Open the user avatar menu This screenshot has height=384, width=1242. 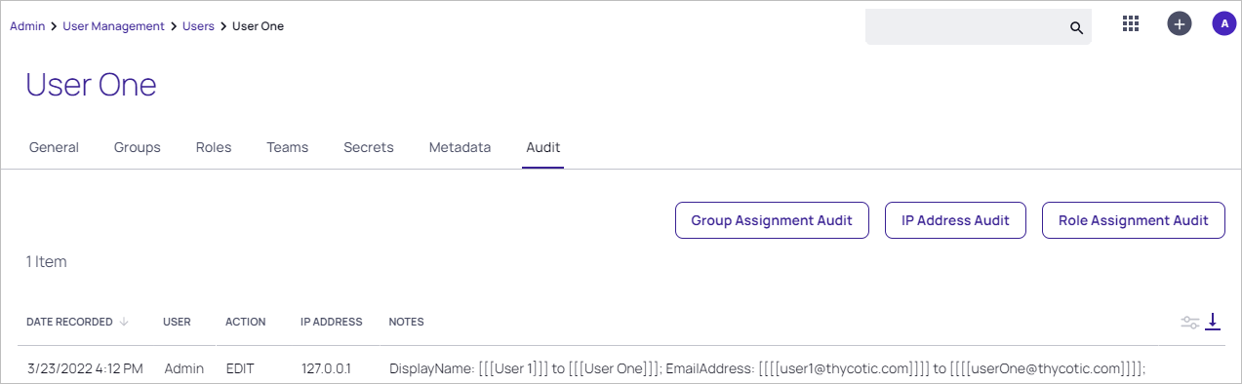click(x=1224, y=24)
